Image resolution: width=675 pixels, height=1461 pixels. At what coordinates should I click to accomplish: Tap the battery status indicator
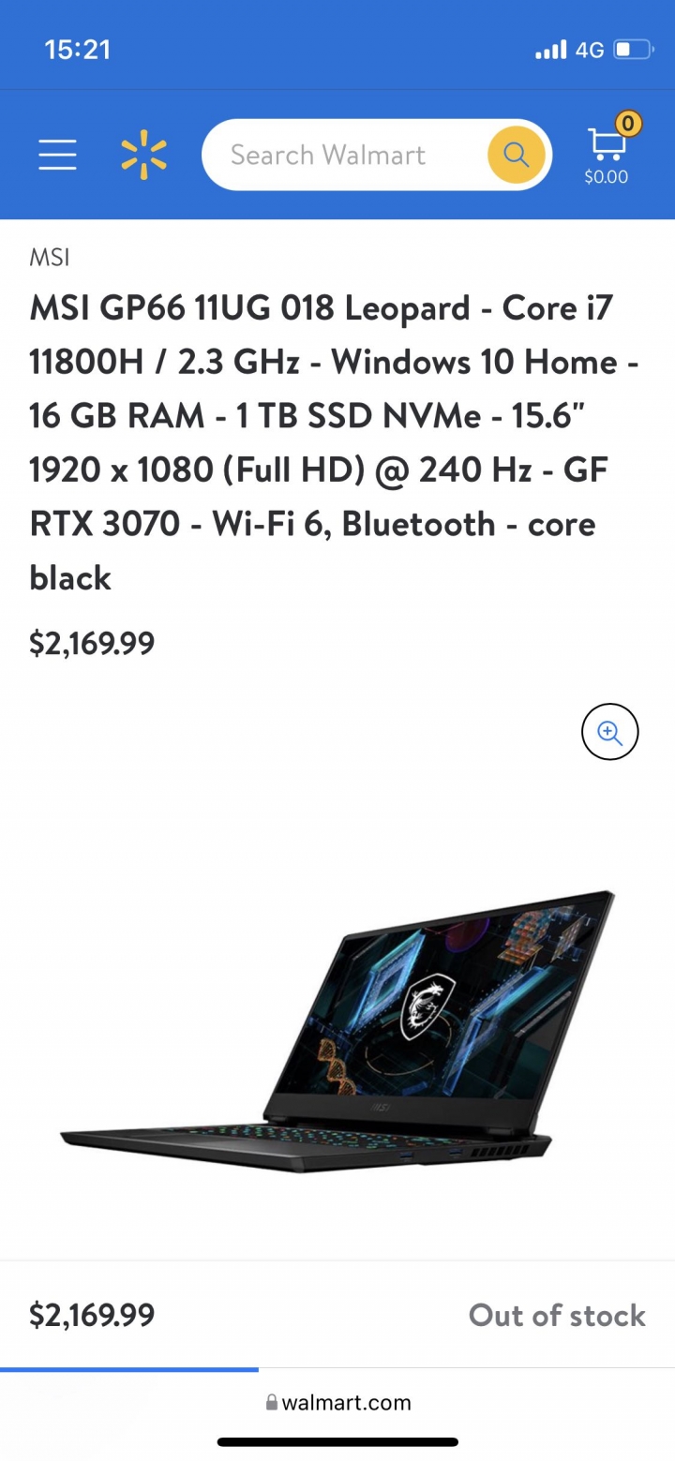point(634,49)
